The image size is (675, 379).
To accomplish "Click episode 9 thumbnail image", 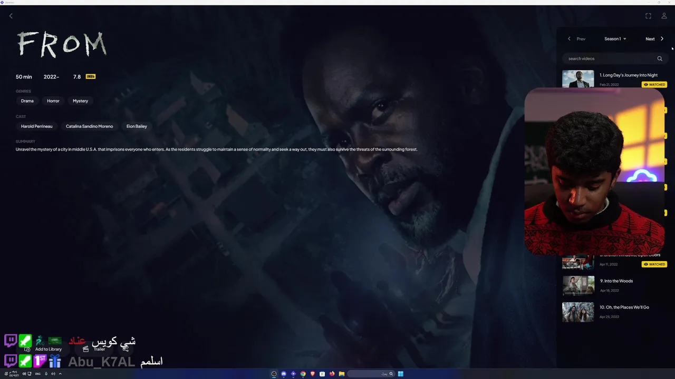I will (578, 285).
